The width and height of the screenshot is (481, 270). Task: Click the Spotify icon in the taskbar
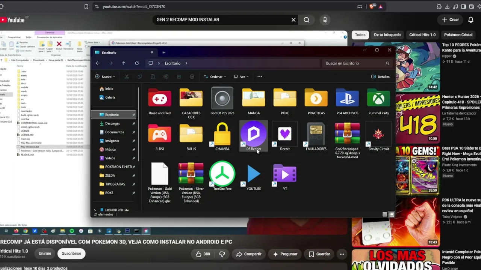click(x=72, y=231)
